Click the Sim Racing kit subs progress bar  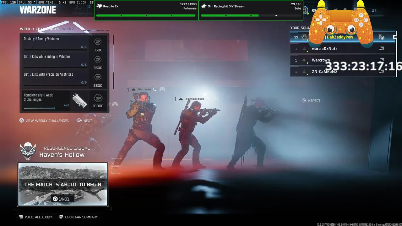point(251,15)
